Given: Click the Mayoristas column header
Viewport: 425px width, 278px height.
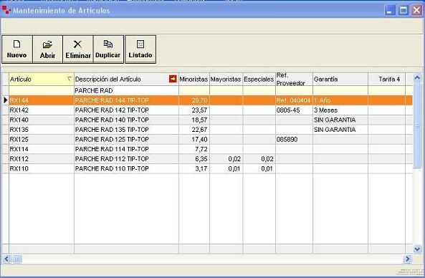Looking at the screenshot, I should tap(226, 79).
